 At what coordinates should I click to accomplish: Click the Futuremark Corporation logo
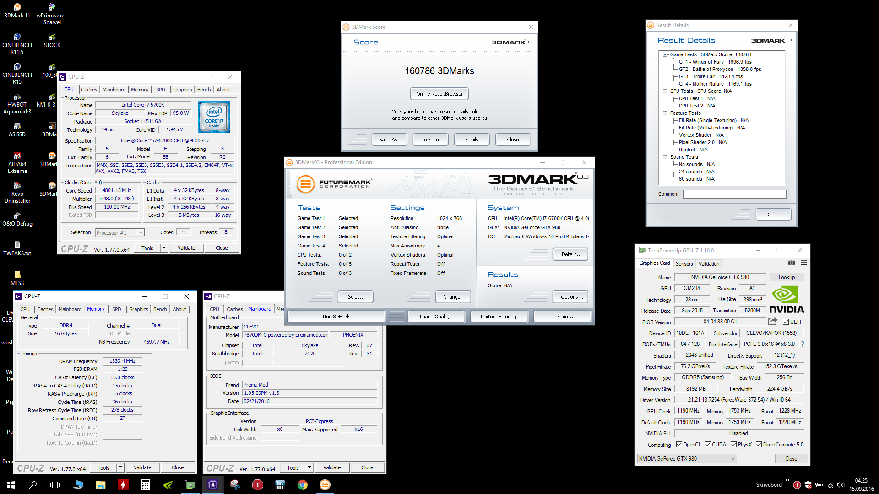coord(334,184)
